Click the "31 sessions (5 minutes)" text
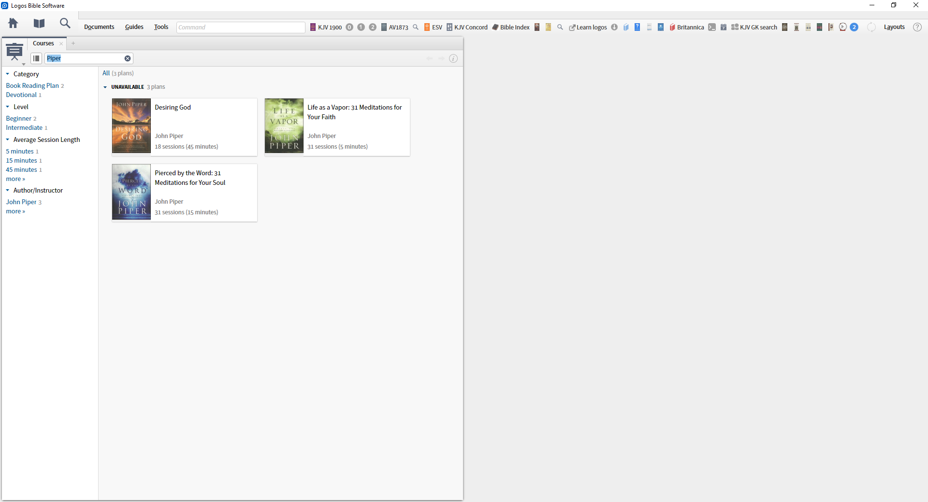Image resolution: width=928 pixels, height=502 pixels. (x=337, y=147)
